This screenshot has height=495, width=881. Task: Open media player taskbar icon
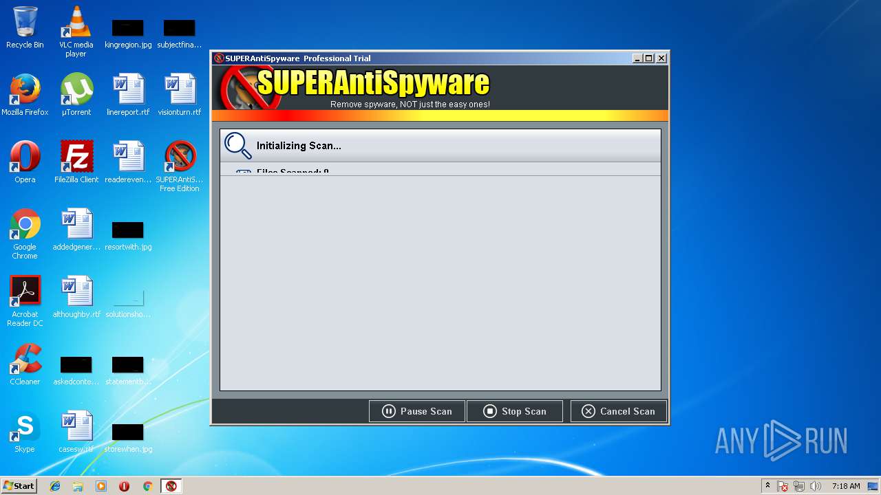(x=101, y=486)
